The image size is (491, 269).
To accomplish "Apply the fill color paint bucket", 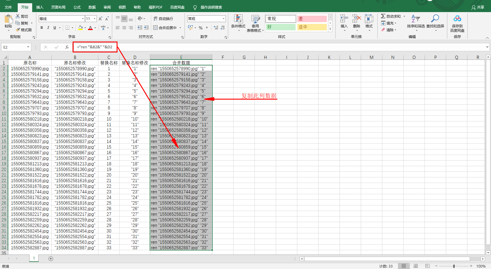I will tap(80, 28).
